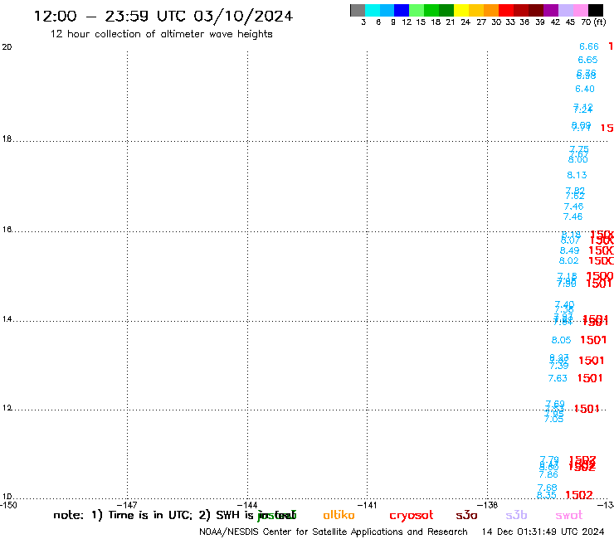This screenshot has height=539, width=614.
Task: Click the wave height value 6.65
Action: point(587,60)
